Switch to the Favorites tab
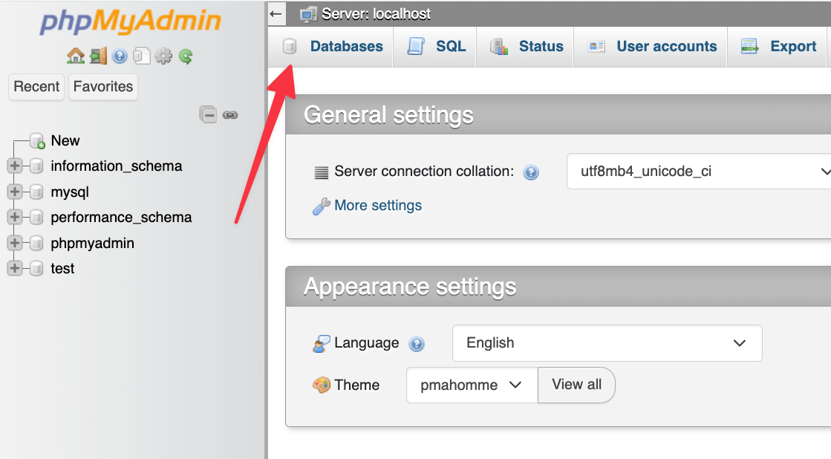 [102, 86]
